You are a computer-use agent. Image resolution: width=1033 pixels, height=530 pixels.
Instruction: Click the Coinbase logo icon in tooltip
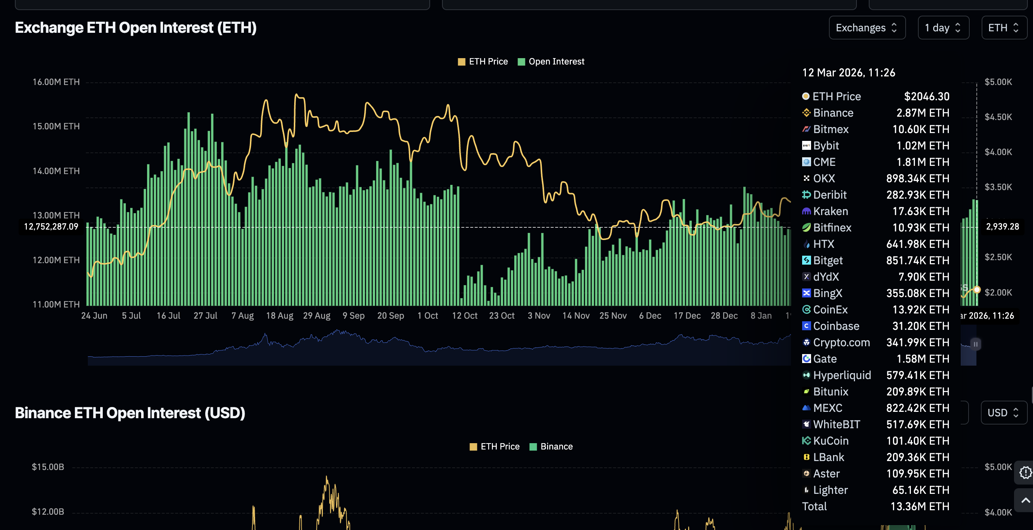[x=806, y=326]
